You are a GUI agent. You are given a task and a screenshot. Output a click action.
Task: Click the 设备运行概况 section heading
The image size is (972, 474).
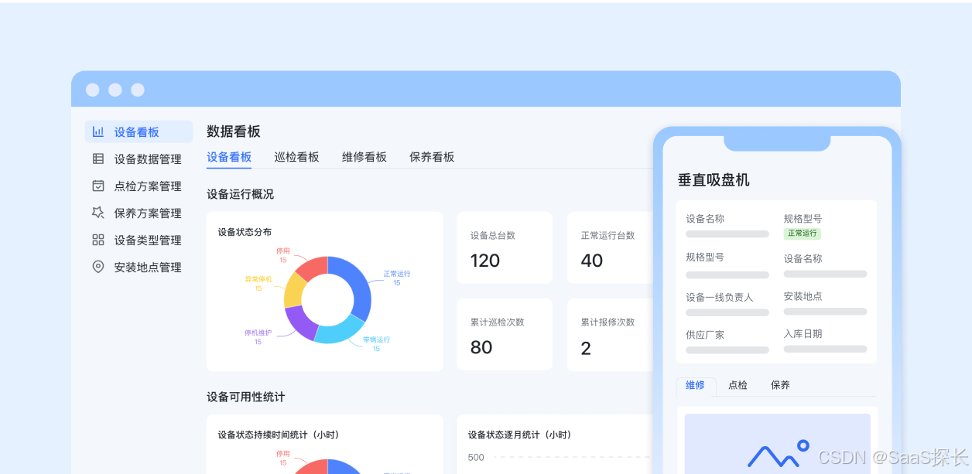240,194
